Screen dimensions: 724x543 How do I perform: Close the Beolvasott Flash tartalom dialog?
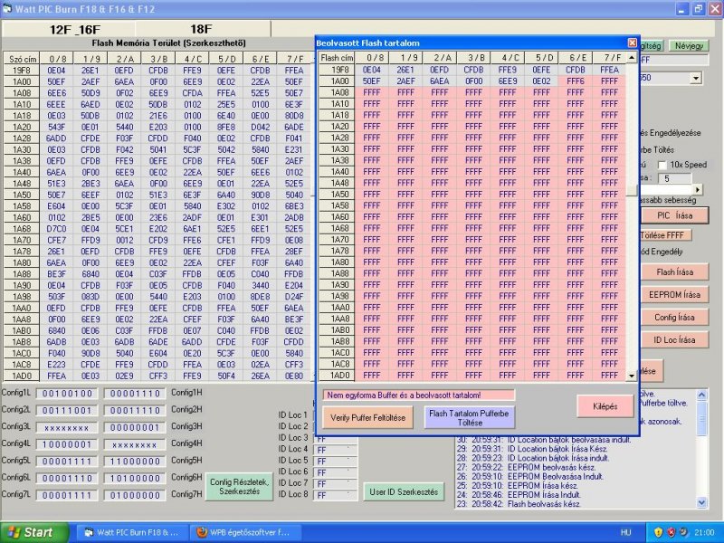click(x=632, y=43)
